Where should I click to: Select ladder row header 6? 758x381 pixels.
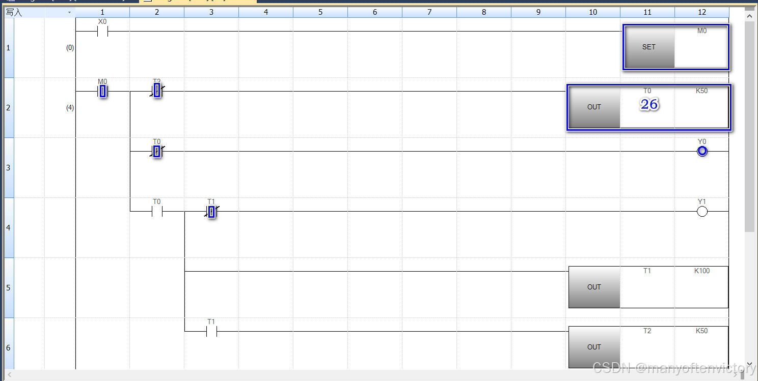point(9,344)
